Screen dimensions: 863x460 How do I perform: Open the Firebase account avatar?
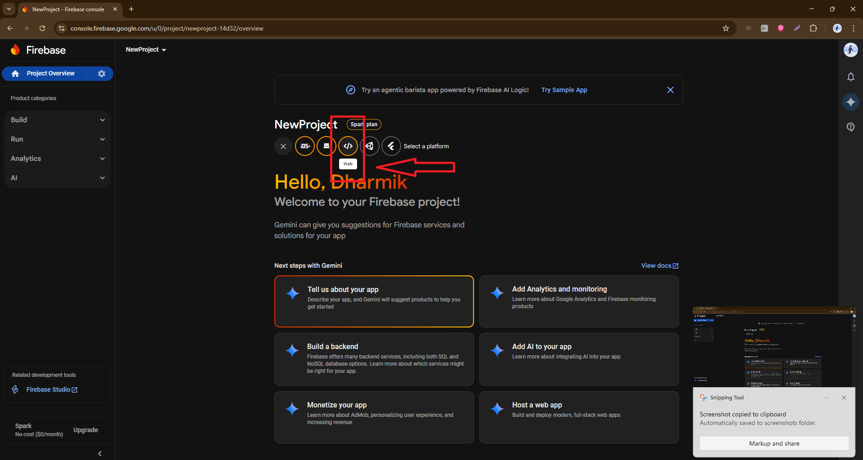[x=850, y=50]
